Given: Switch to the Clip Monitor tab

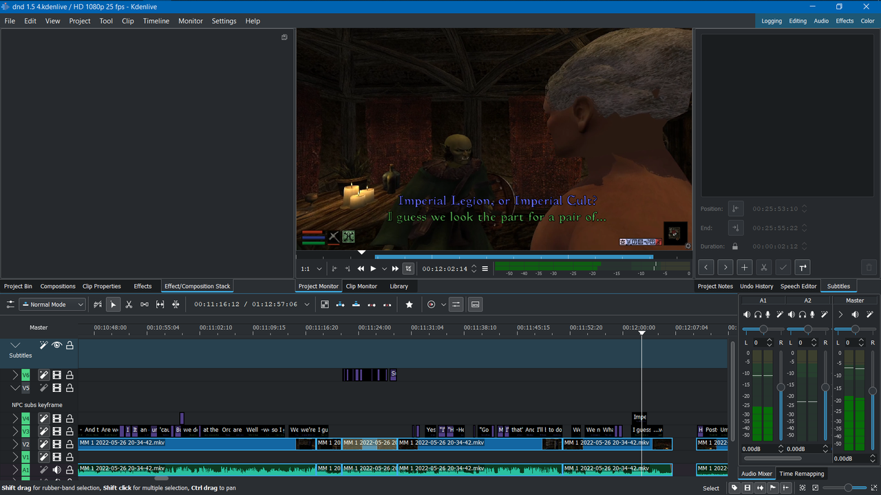Looking at the screenshot, I should pyautogui.click(x=361, y=286).
